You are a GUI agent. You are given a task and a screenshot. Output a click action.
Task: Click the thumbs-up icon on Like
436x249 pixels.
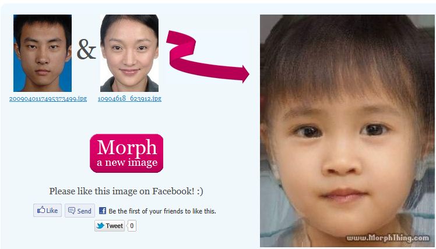pos(41,210)
